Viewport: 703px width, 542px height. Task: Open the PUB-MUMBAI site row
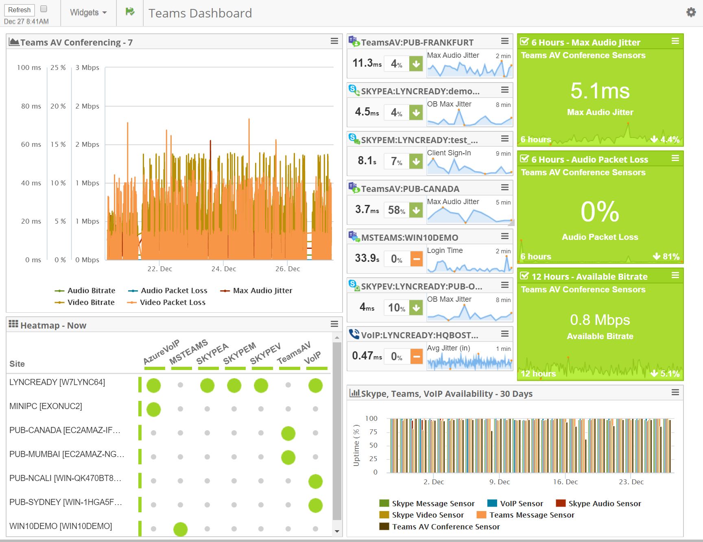coord(67,454)
